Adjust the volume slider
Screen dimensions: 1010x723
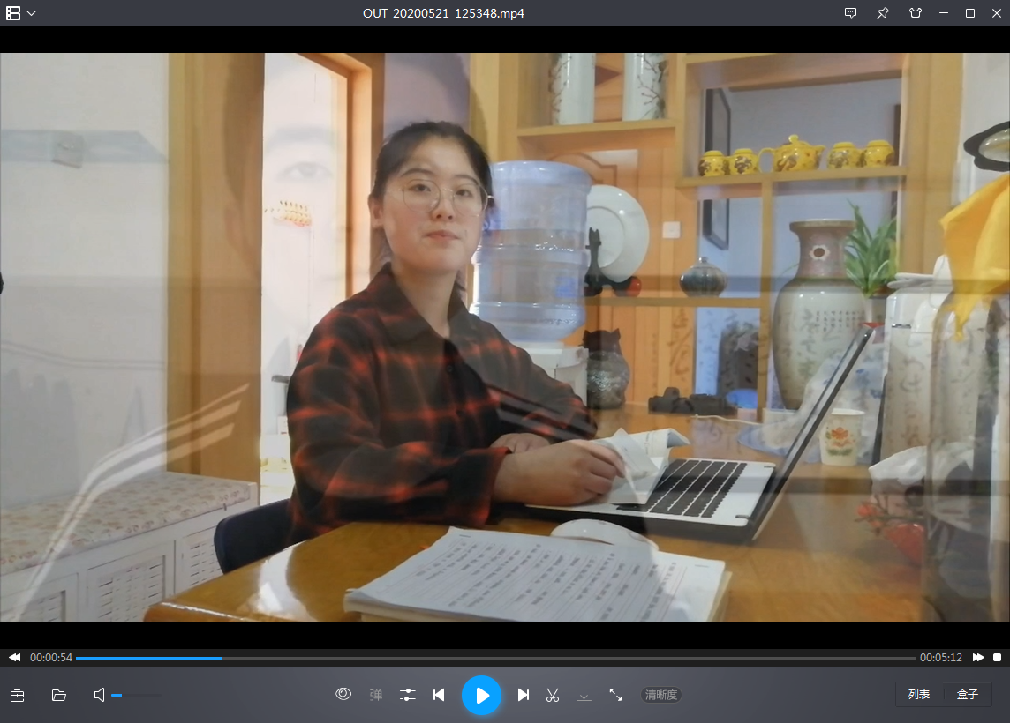[x=136, y=695]
